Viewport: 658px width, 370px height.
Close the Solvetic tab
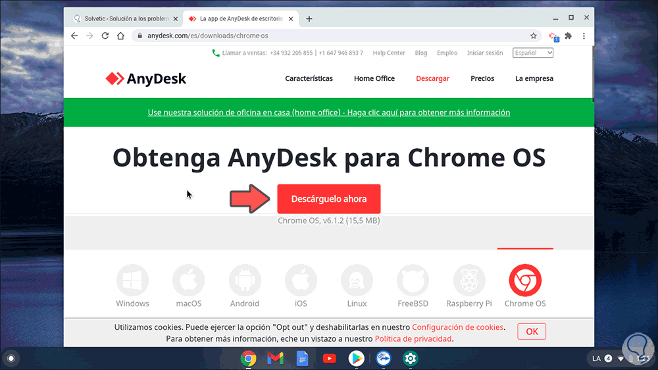[176, 18]
